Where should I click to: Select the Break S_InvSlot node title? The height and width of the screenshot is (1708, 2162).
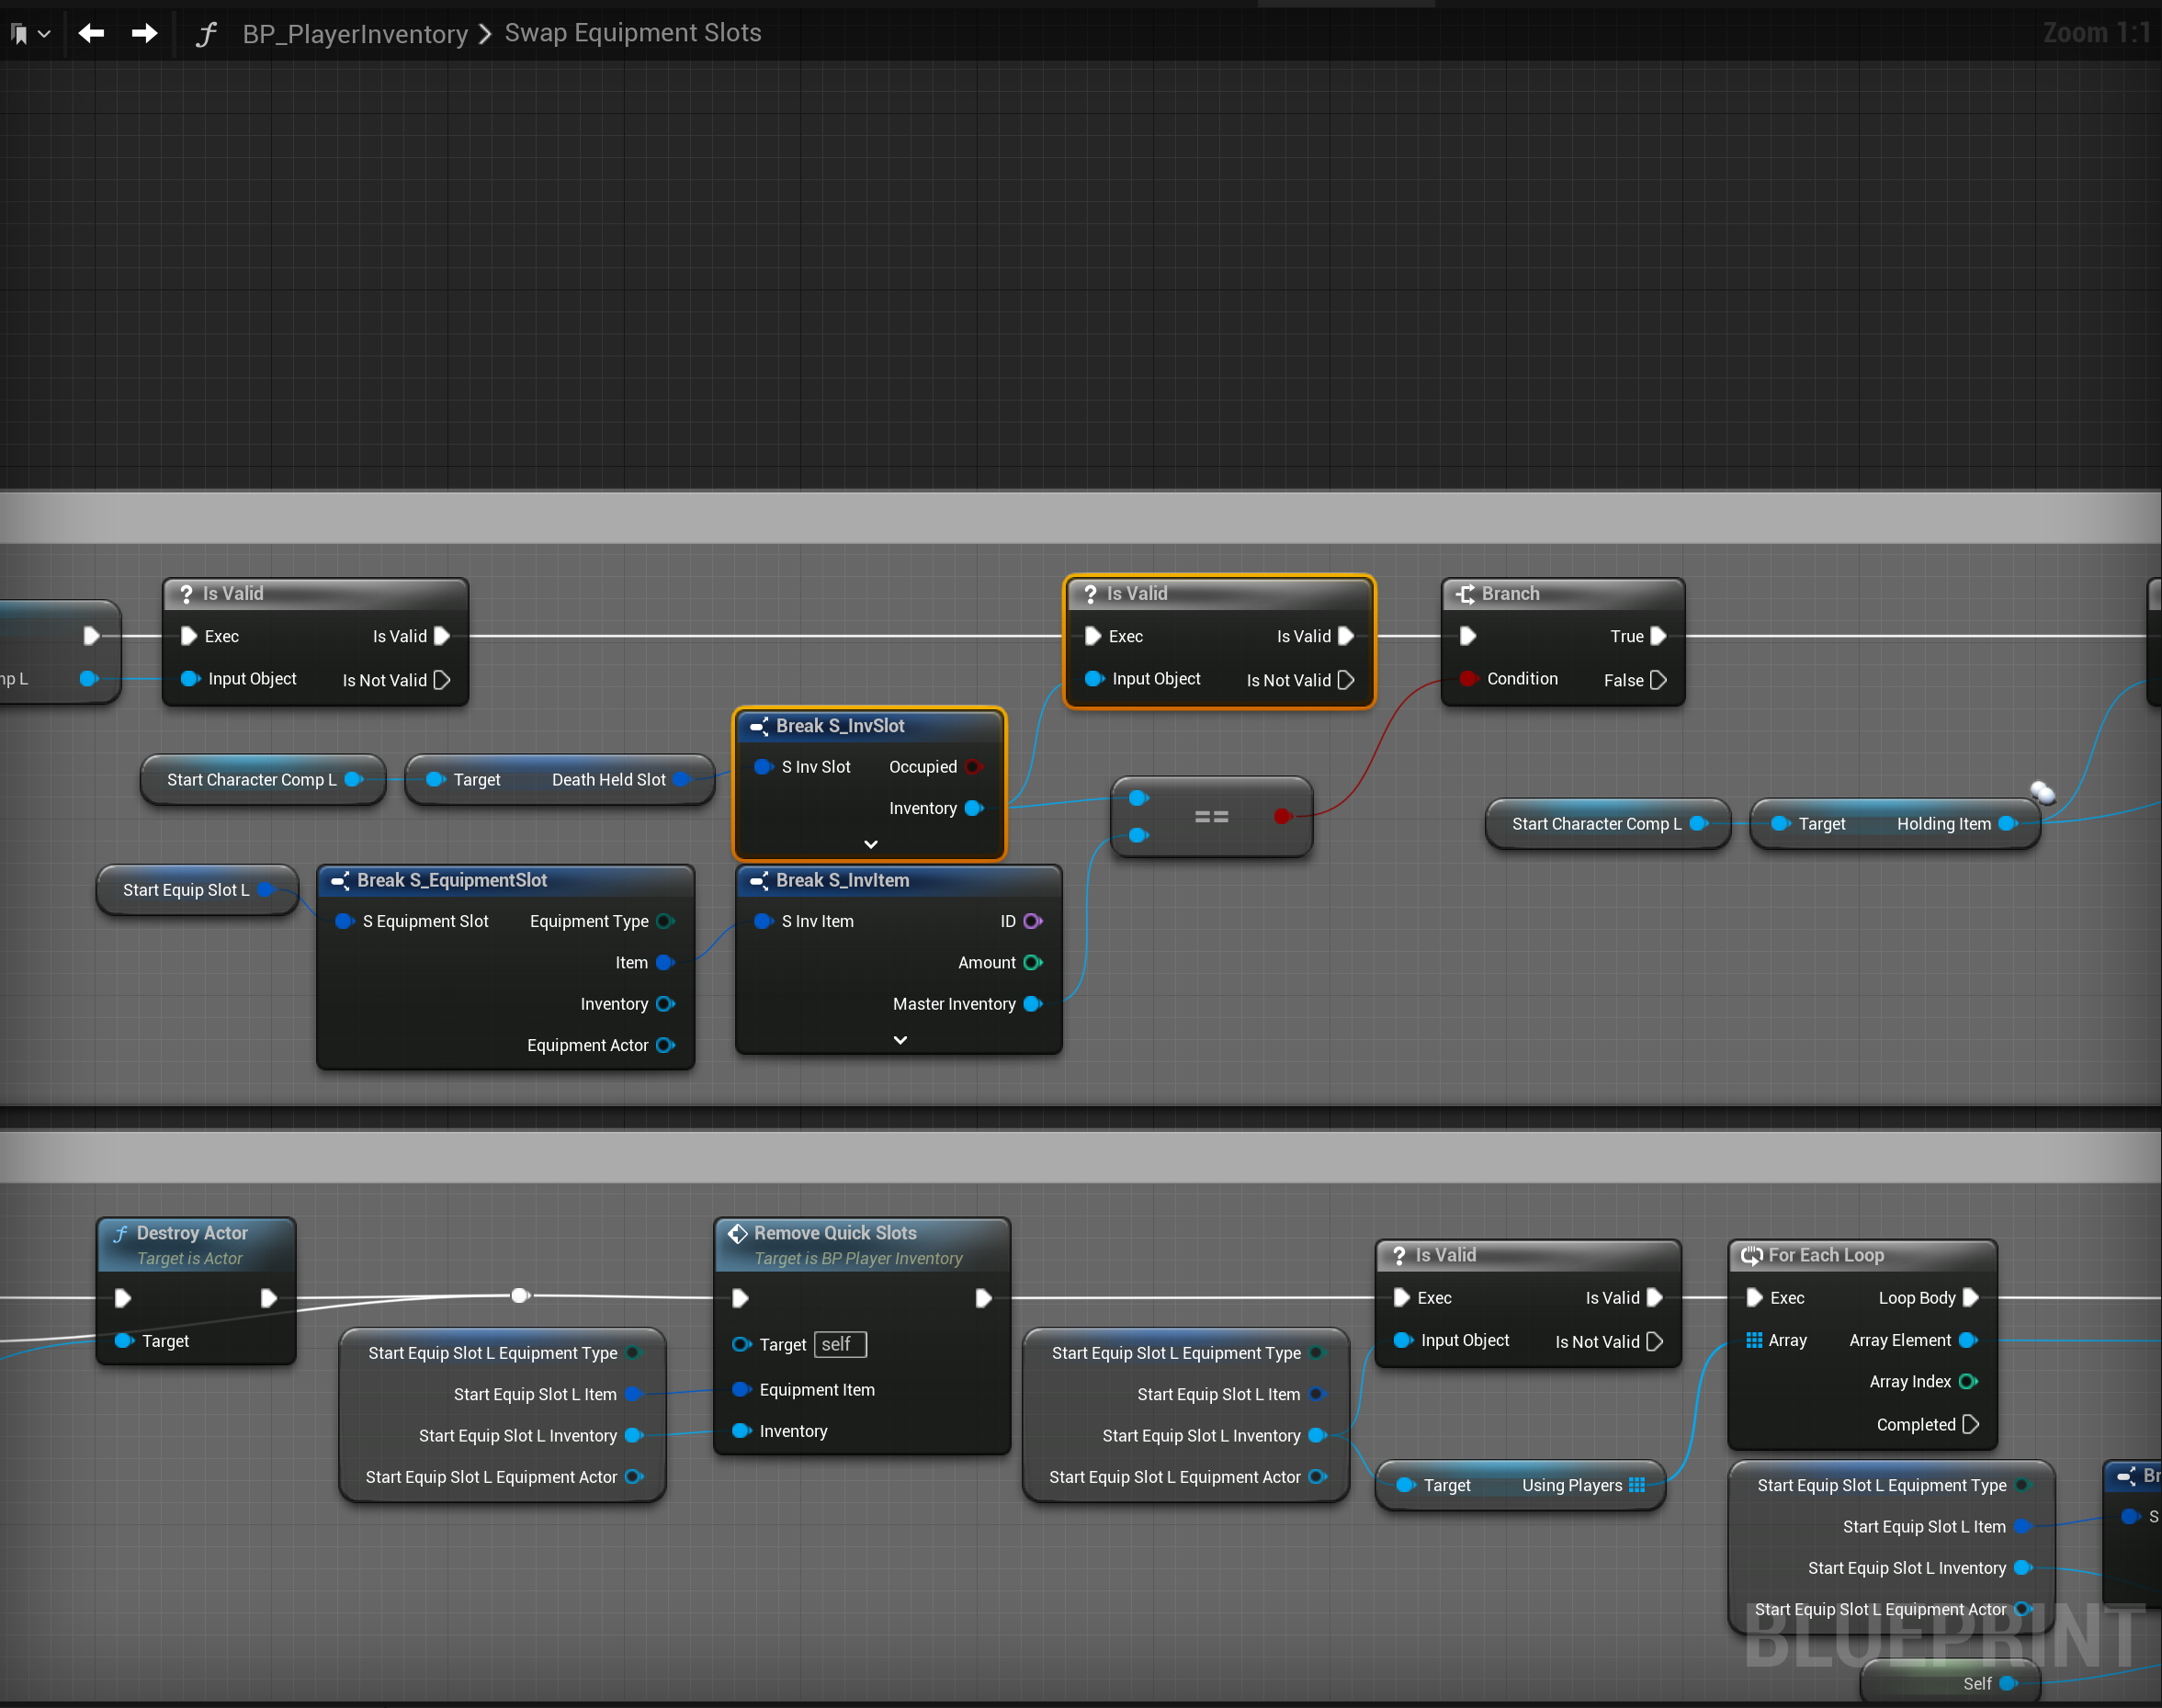click(x=840, y=726)
